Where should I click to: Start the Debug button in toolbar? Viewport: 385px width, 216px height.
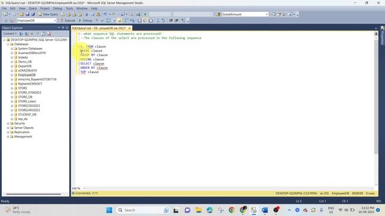[x=85, y=20]
